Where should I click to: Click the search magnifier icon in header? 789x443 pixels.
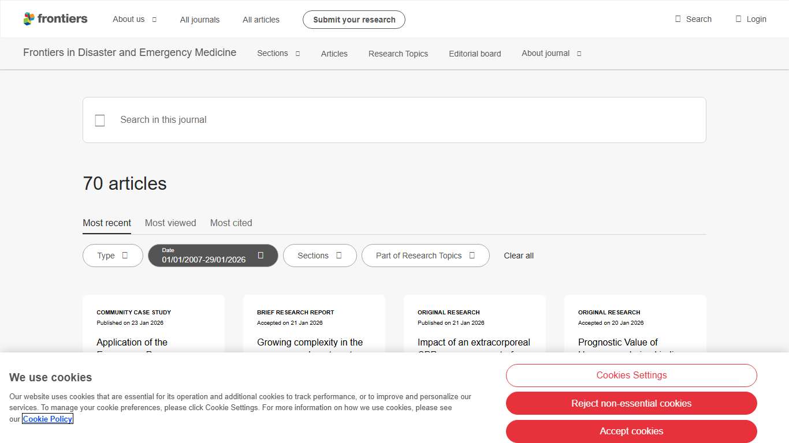678,19
